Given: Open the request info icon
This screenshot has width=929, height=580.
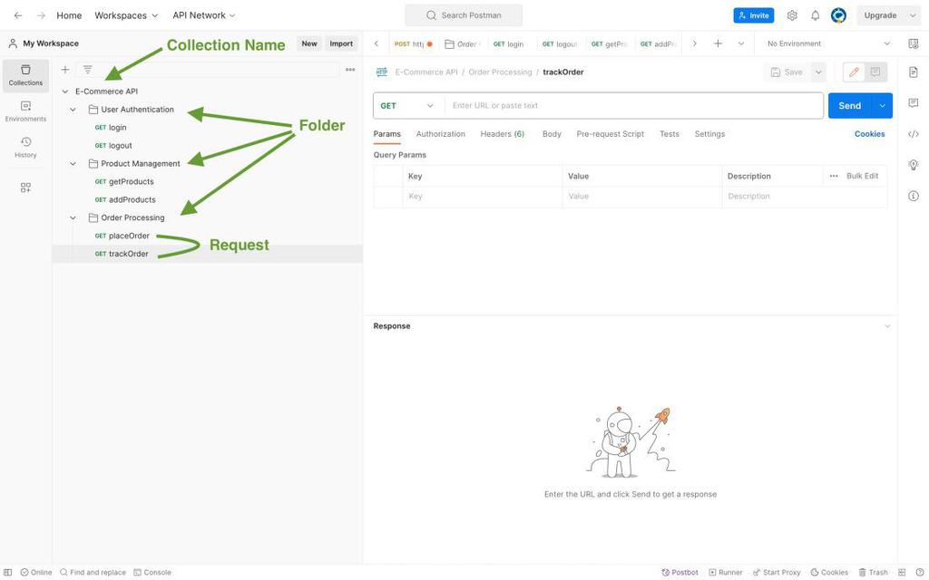Looking at the screenshot, I should (913, 196).
